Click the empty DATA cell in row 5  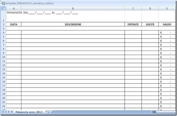(14, 37)
